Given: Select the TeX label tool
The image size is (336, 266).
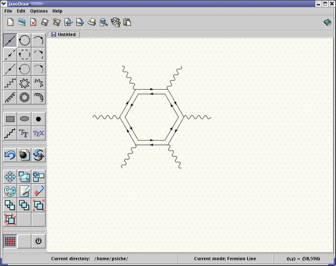Looking at the screenshot, I should click(x=39, y=133).
